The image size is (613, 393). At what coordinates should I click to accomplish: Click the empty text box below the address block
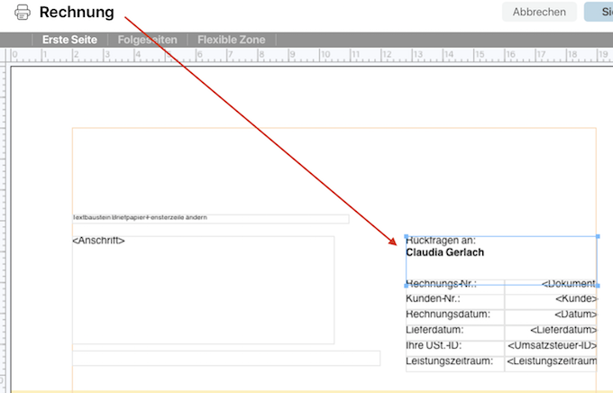click(225, 359)
